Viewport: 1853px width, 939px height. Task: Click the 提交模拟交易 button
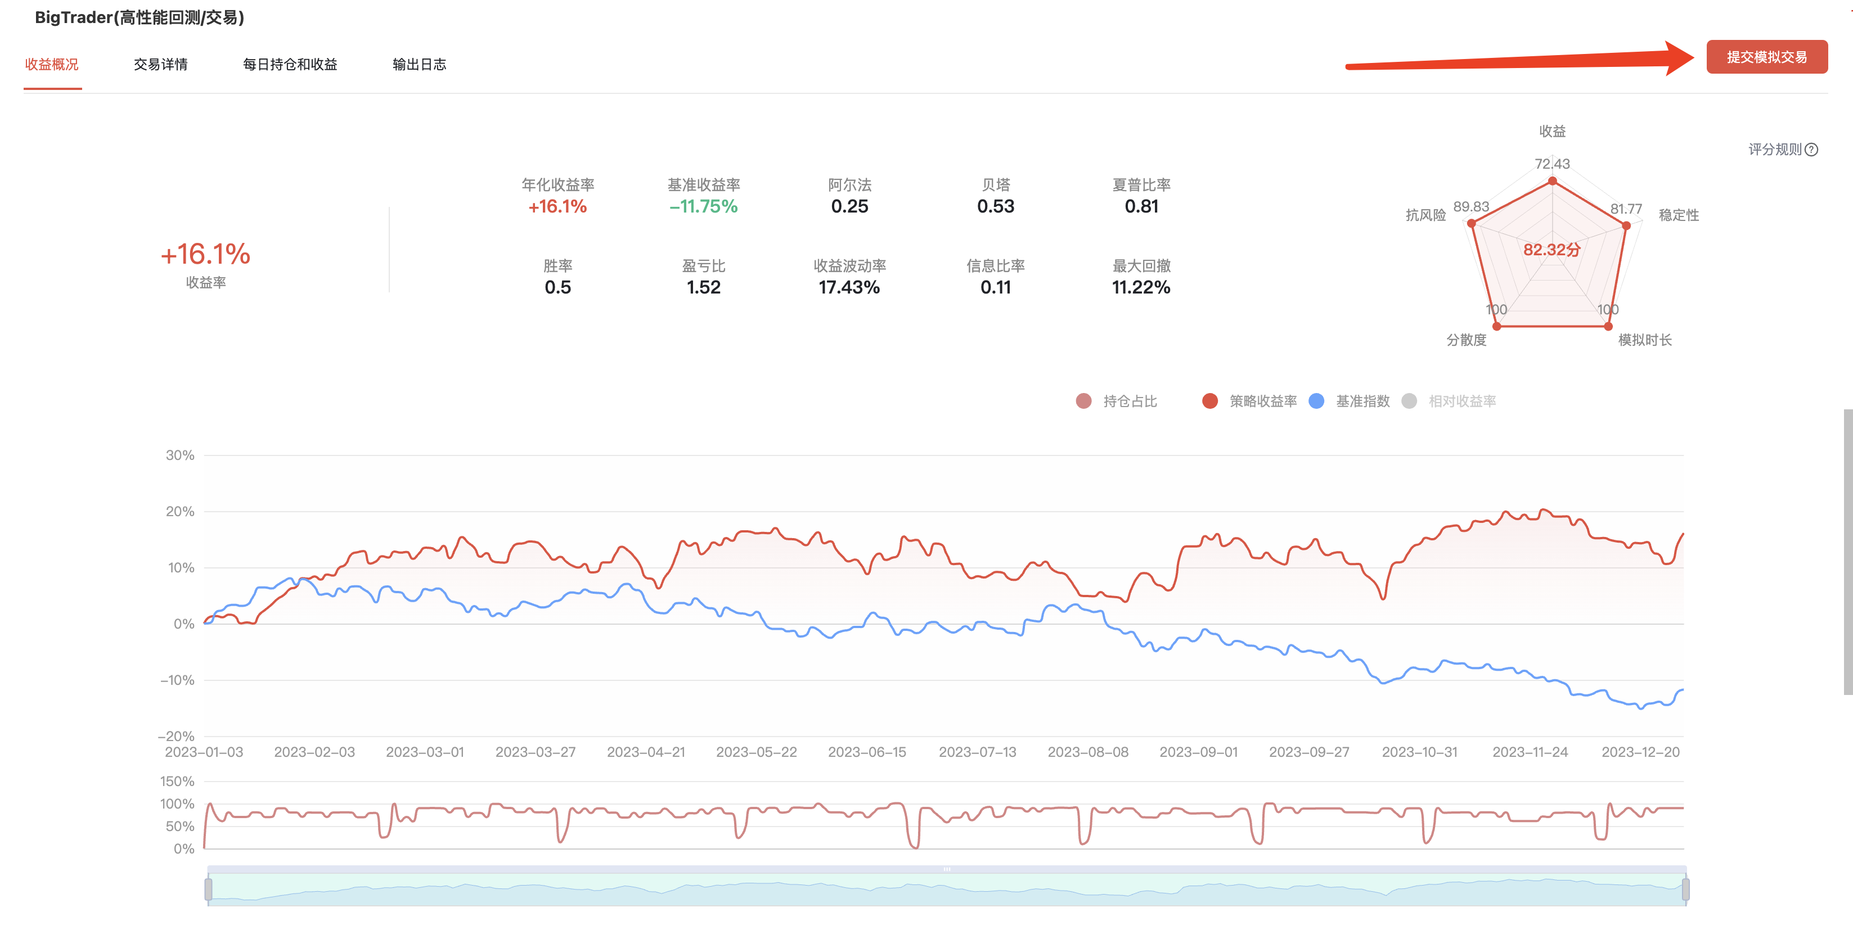tap(1766, 57)
